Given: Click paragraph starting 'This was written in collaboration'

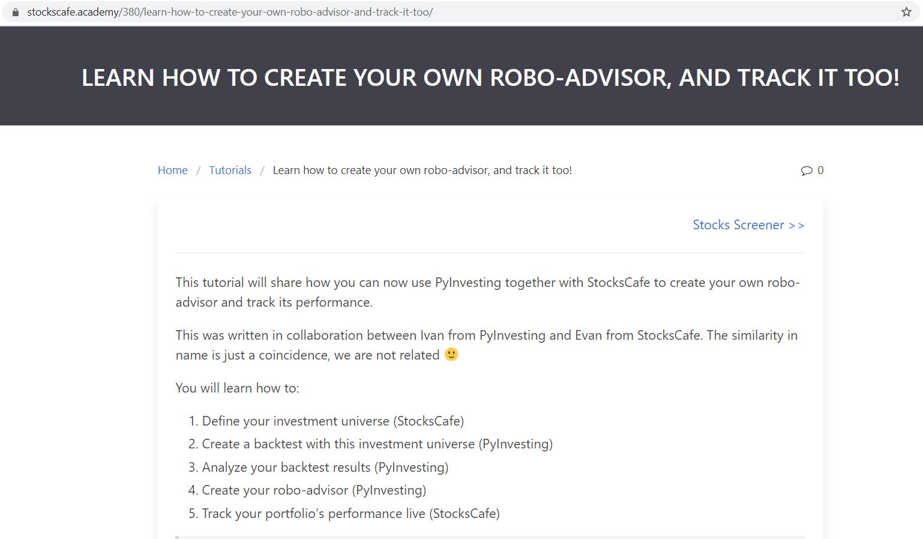Looking at the screenshot, I should point(487,345).
